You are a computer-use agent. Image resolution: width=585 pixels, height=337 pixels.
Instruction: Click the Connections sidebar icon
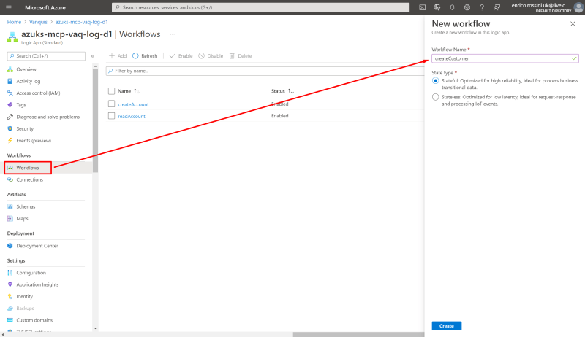(10, 179)
